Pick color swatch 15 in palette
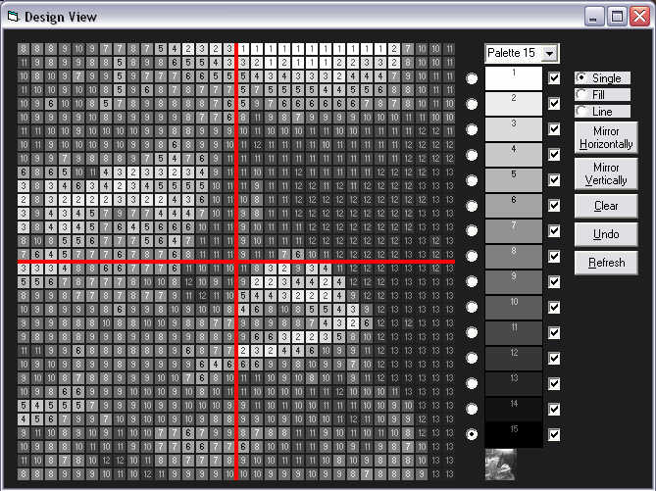Image resolution: width=656 pixels, height=491 pixels. pos(514,434)
